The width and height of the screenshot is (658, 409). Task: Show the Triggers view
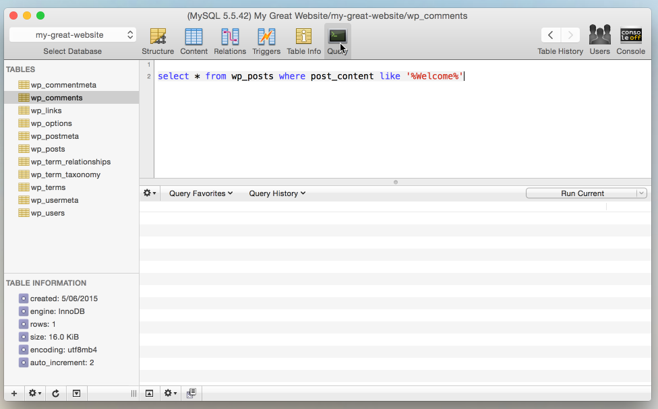click(x=266, y=37)
